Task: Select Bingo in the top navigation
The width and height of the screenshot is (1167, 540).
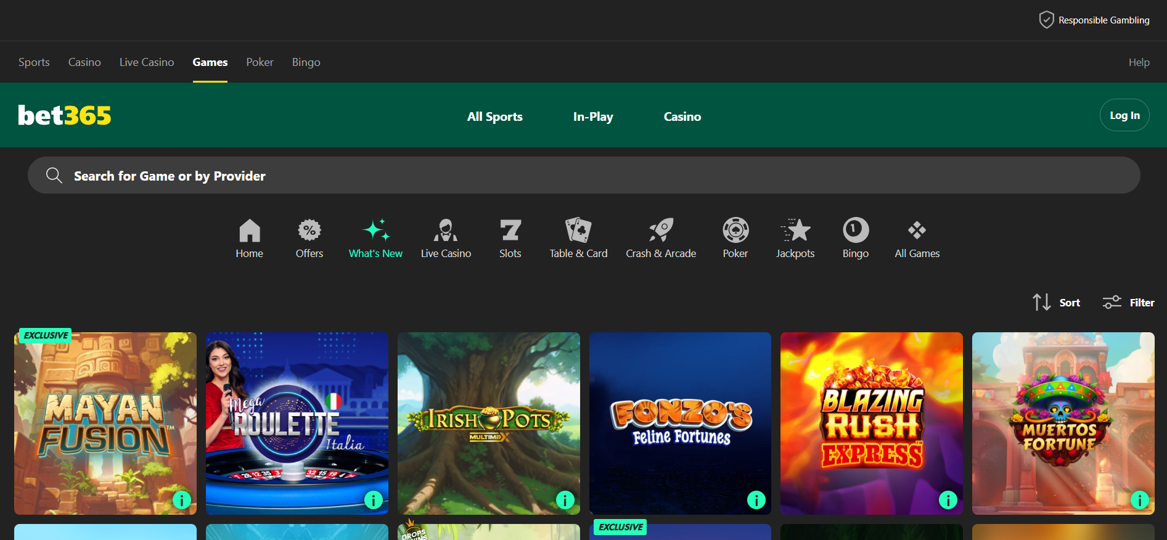Action: tap(306, 62)
